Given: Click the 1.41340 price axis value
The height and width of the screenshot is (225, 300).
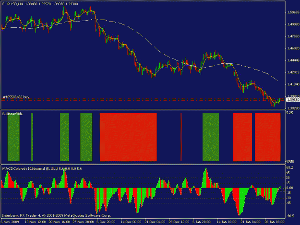Looking at the screenshot, I should click(293, 84).
